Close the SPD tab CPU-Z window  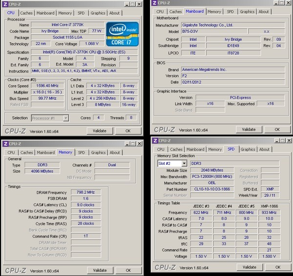click(x=289, y=140)
